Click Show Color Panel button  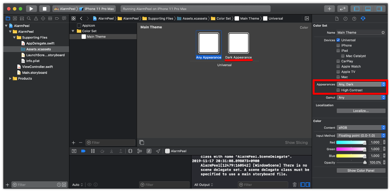point(361,170)
